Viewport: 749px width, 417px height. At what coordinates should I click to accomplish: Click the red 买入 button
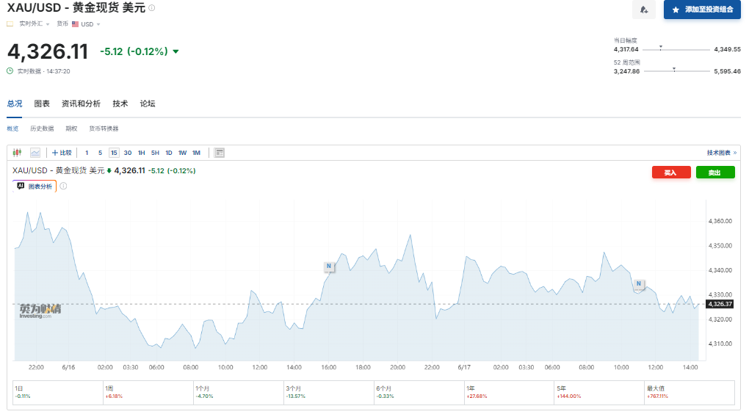[671, 173]
